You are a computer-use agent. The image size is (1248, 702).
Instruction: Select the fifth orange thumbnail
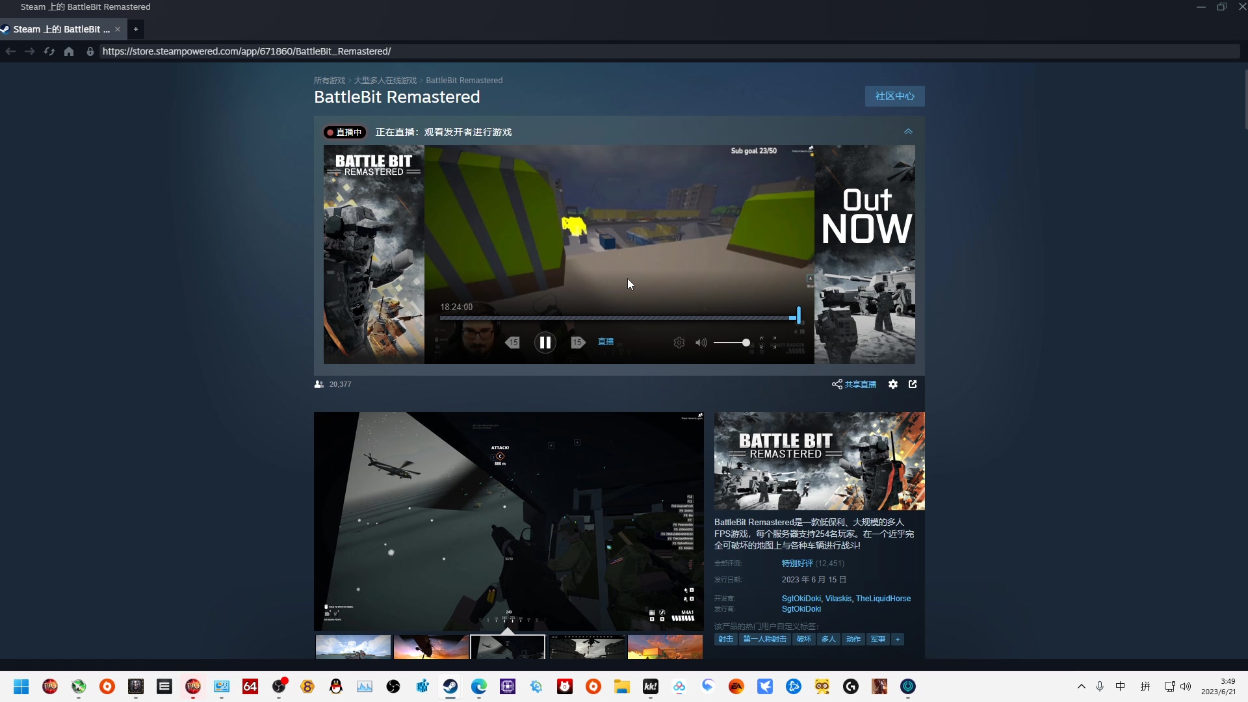coord(665,647)
